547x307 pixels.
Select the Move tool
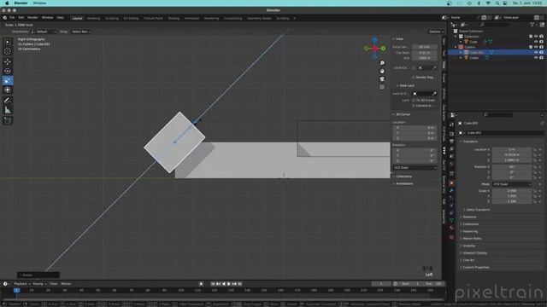click(8, 62)
